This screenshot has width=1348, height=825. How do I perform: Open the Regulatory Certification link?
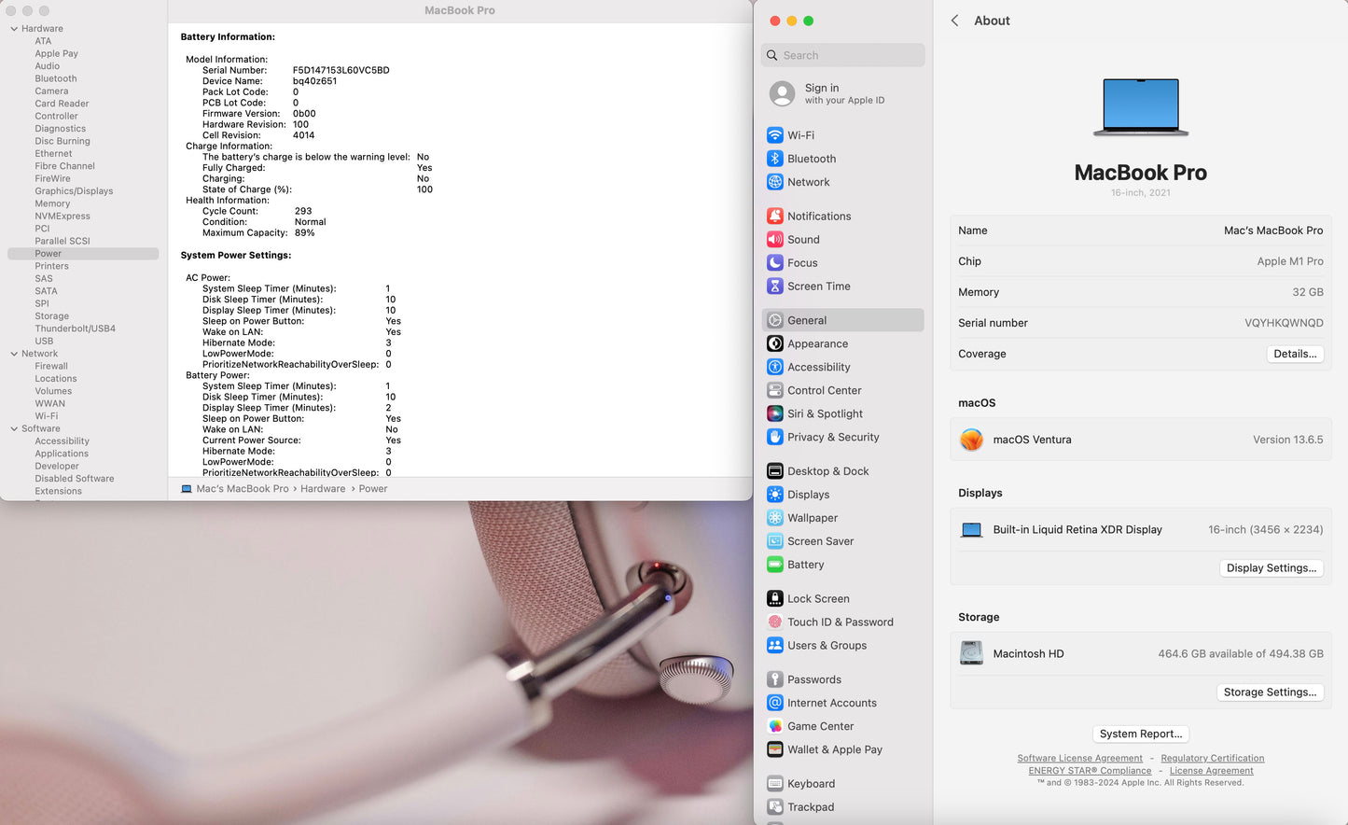click(1213, 758)
